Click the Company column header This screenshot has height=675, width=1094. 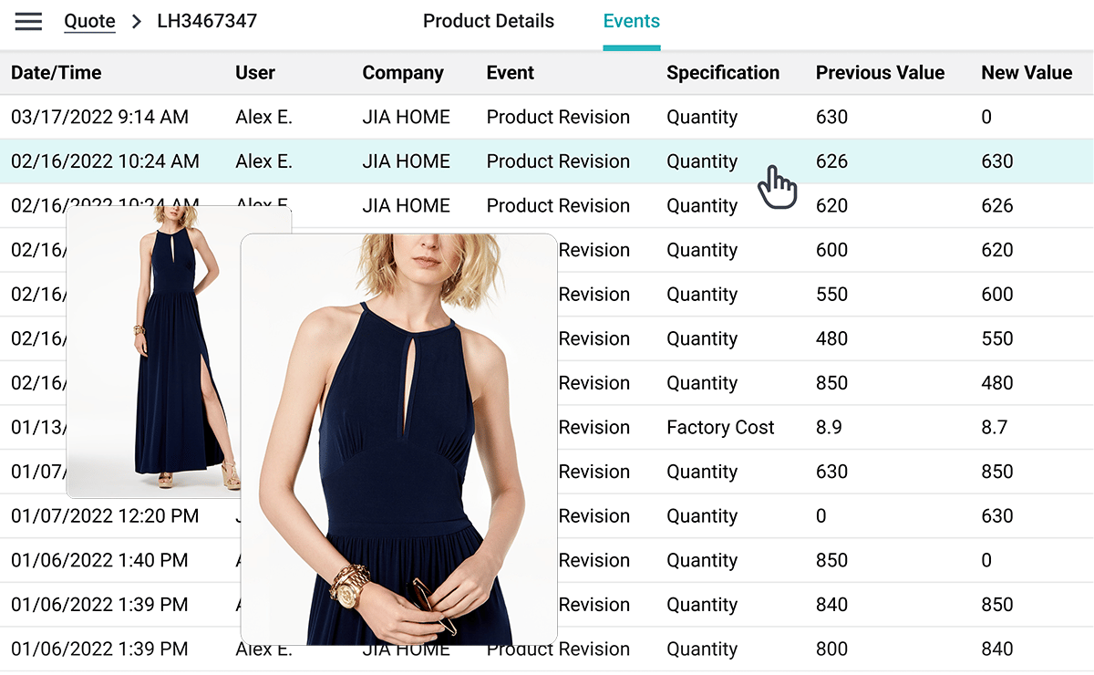pyautogui.click(x=402, y=73)
